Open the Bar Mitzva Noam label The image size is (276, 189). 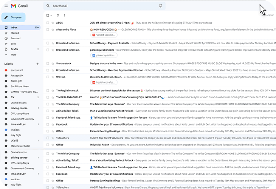[x=21, y=87]
